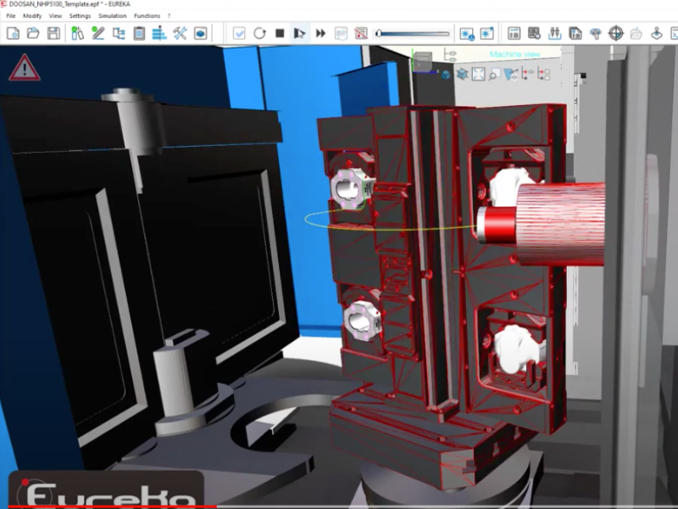Open the tools wrench and screwdriver icon
Image resolution: width=678 pixels, height=509 pixels.
180,33
